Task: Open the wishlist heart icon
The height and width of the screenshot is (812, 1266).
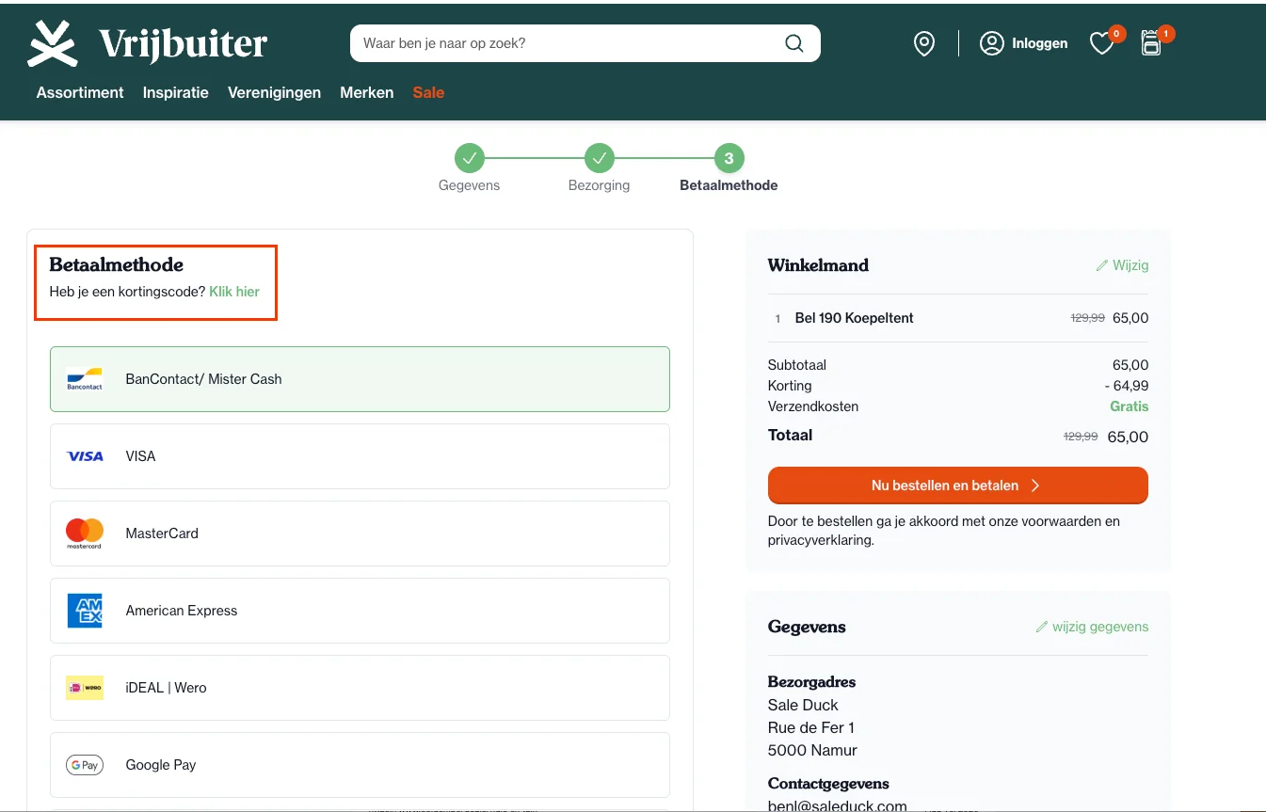Action: click(1101, 43)
